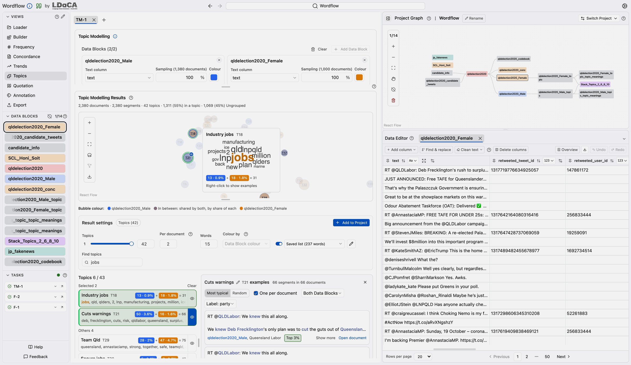Open the Concordance view

pos(35,57)
